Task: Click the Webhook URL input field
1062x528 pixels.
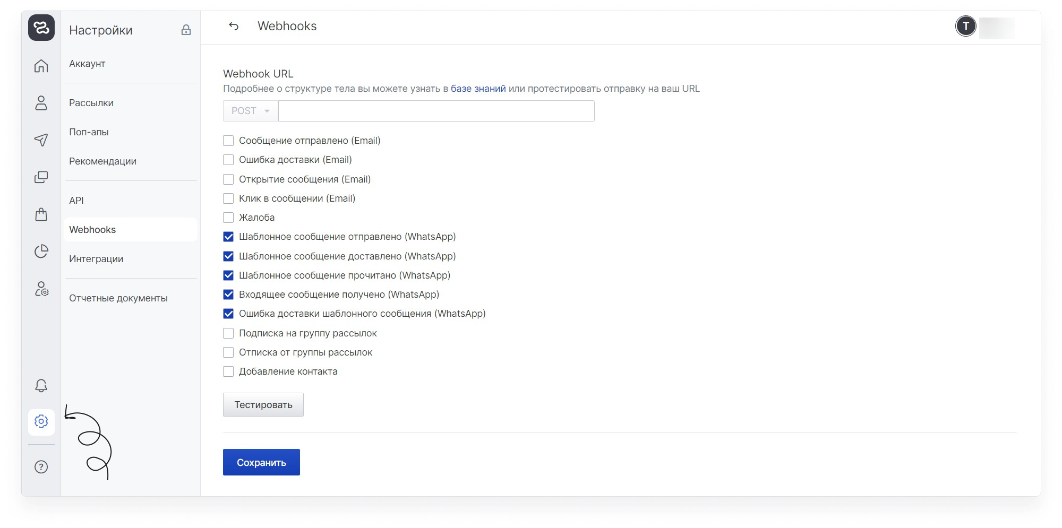Action: (436, 111)
